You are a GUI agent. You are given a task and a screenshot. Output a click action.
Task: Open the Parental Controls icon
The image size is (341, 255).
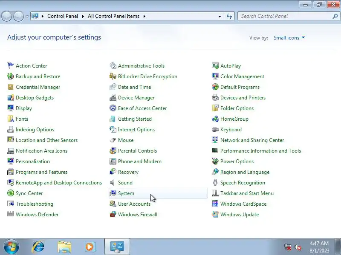tap(113, 150)
